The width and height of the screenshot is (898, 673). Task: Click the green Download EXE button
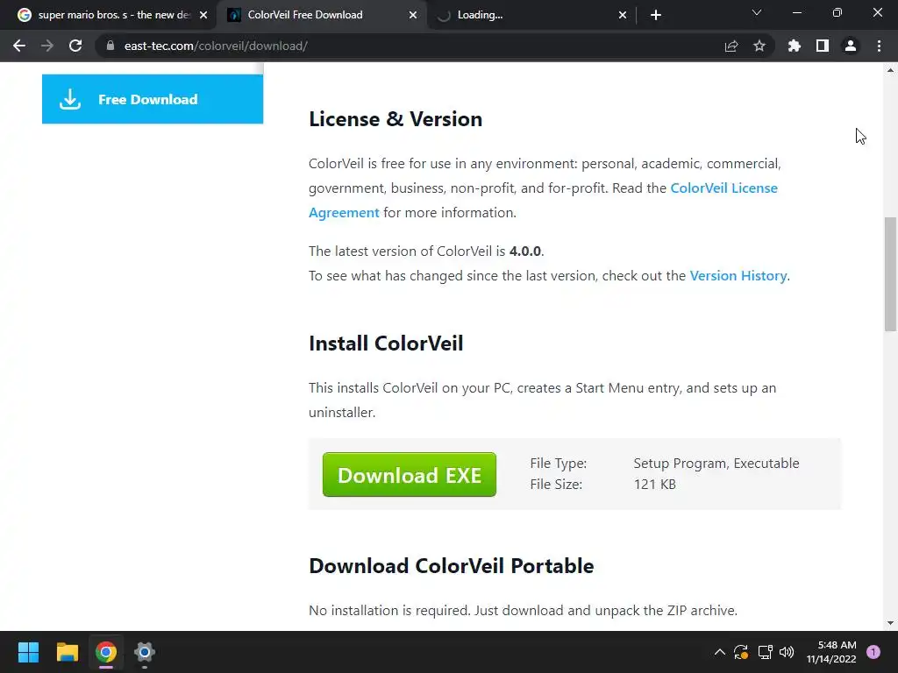click(410, 475)
